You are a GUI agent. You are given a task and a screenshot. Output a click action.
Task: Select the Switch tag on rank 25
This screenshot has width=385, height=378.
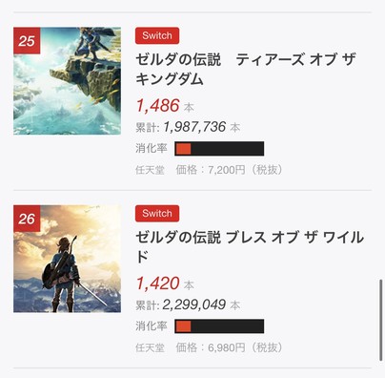pos(157,35)
